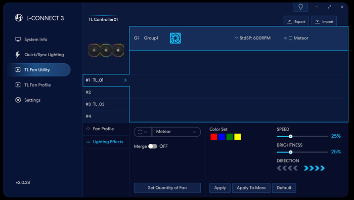Click the Default button
This screenshot has height=200, width=354.
coord(284,188)
